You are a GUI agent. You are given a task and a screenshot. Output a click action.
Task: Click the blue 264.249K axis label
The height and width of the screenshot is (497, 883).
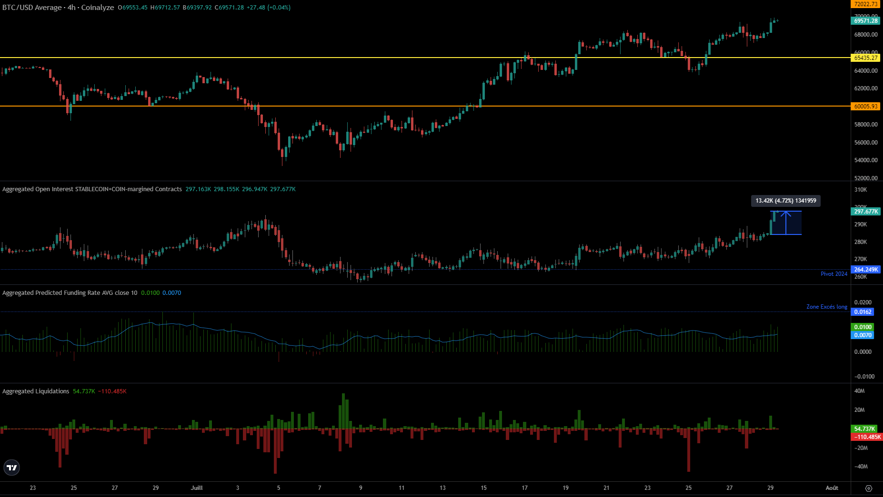click(865, 270)
